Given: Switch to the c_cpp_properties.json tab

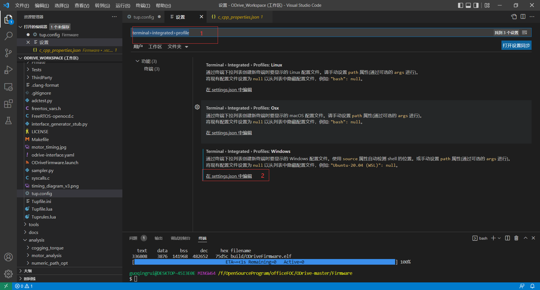Looking at the screenshot, I should 239,17.
